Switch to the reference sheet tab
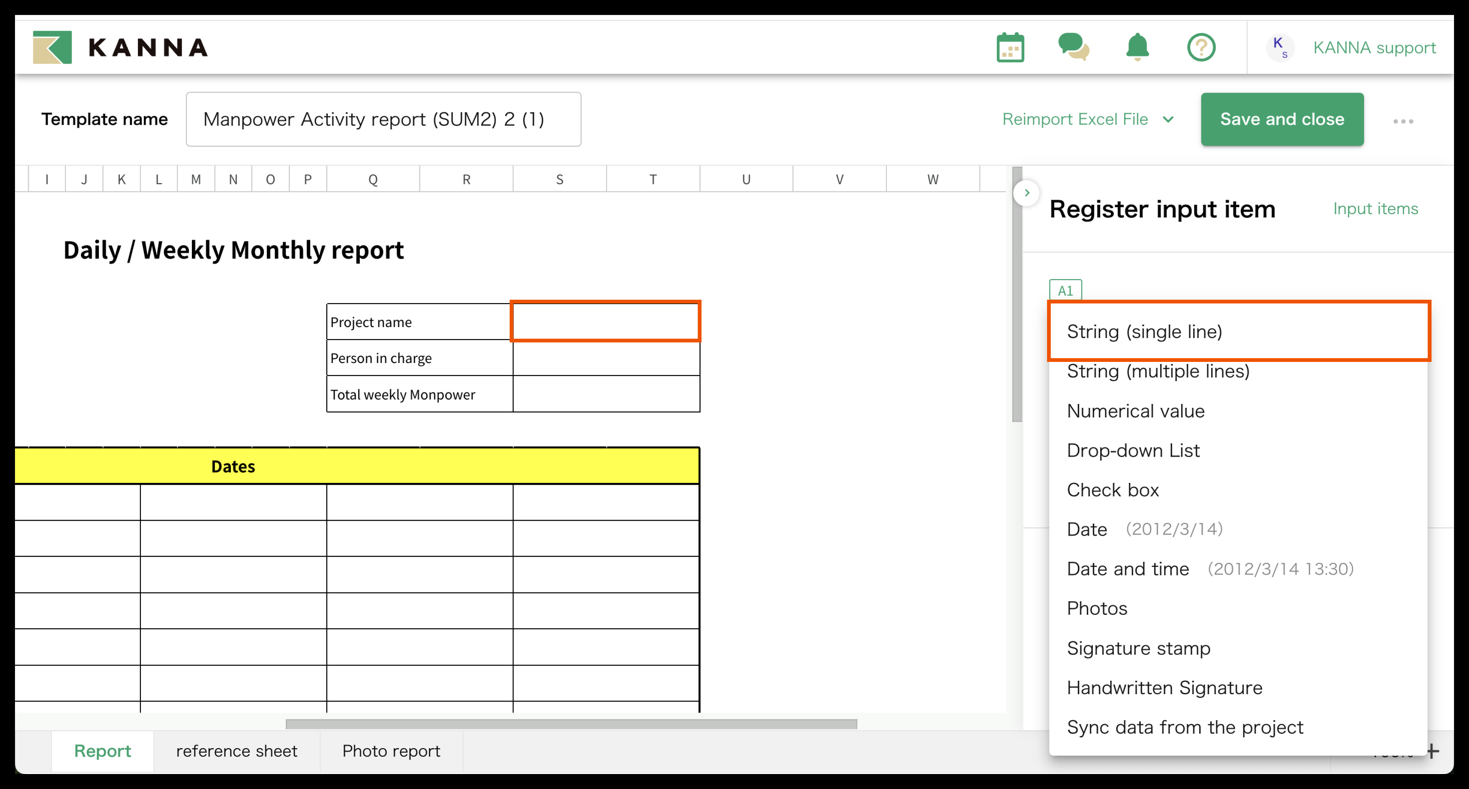 [237, 751]
